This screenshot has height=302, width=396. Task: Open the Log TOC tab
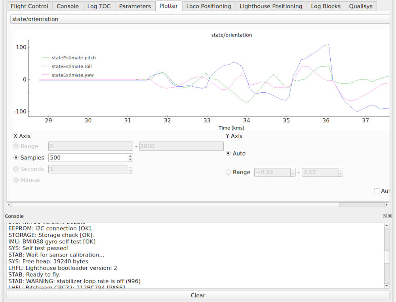(x=99, y=6)
